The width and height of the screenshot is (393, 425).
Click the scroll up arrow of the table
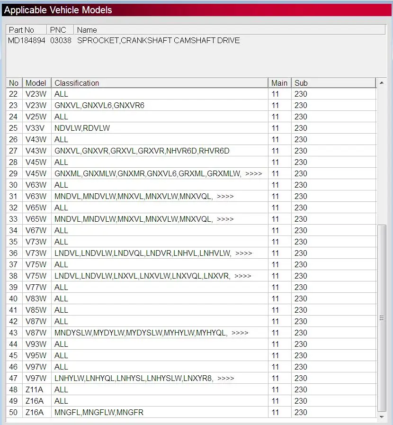coord(381,83)
